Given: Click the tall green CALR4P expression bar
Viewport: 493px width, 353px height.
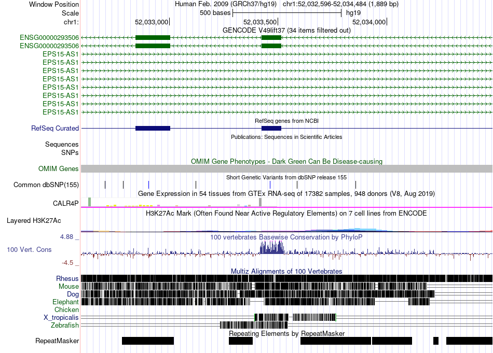Looking at the screenshot, I should 90,202.
